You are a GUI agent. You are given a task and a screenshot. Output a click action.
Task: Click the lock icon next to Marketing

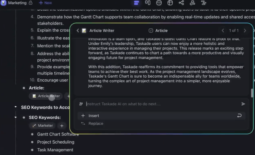pos(30,3)
